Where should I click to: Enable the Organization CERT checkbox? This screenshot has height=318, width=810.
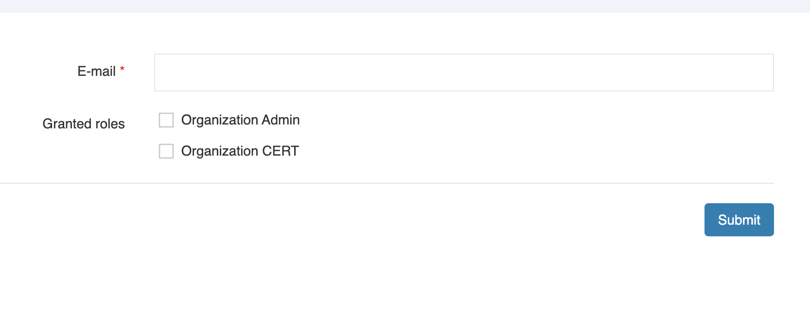click(166, 151)
